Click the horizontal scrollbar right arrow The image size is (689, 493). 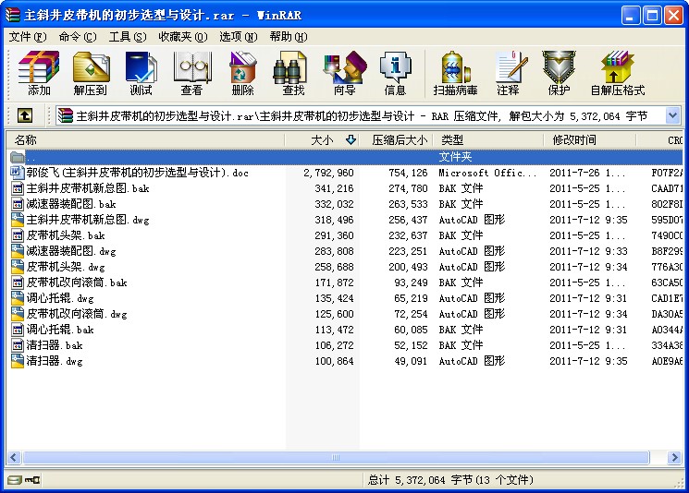pyautogui.click(x=674, y=458)
